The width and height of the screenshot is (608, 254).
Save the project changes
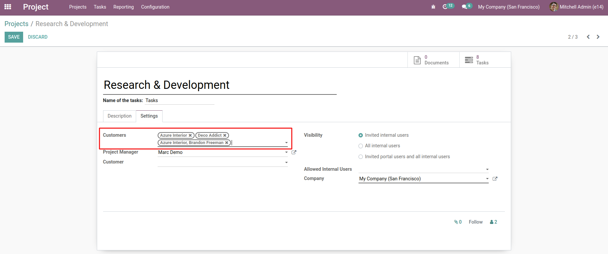(x=14, y=37)
